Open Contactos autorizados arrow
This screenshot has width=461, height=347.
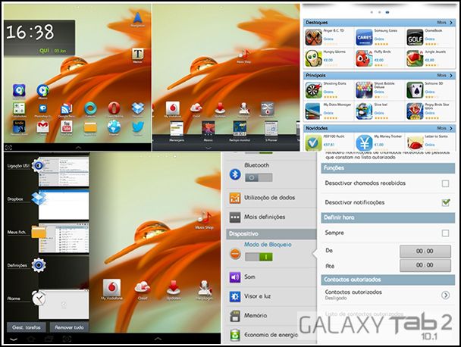click(x=445, y=295)
